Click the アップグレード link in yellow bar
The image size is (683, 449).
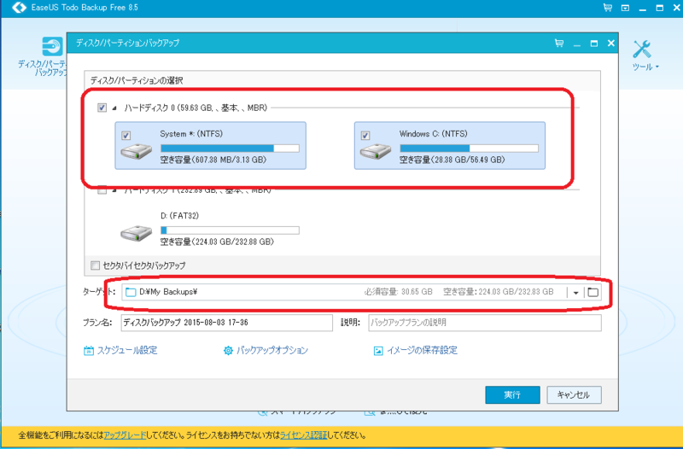click(x=125, y=435)
